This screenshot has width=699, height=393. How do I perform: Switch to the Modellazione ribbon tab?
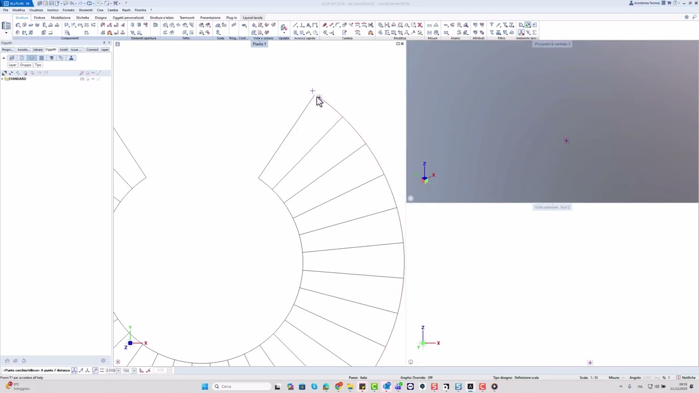(x=61, y=17)
